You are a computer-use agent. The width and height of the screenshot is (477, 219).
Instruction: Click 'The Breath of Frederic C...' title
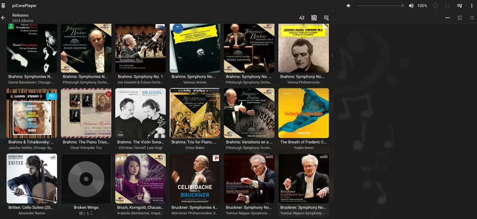click(303, 142)
